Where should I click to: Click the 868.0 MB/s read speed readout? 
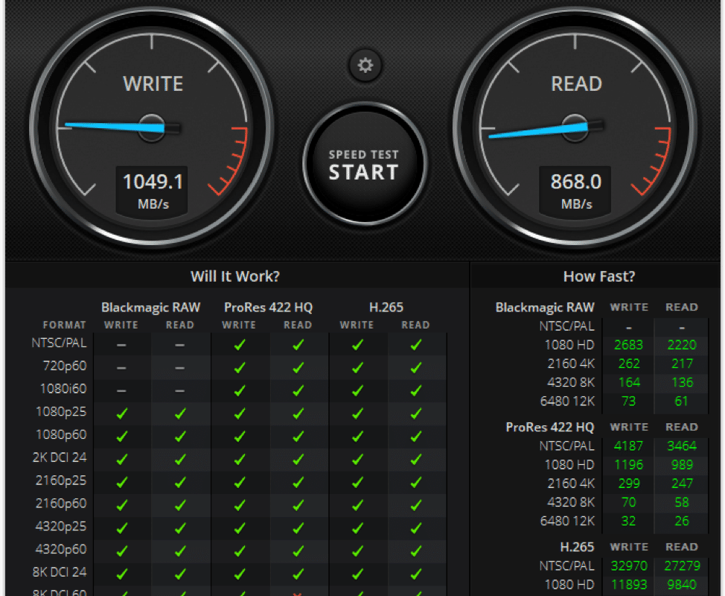pyautogui.click(x=575, y=191)
